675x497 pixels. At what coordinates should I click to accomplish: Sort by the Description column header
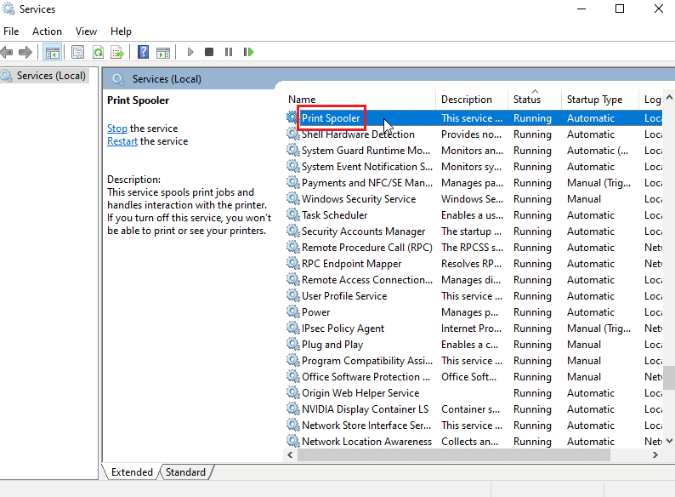(472, 100)
